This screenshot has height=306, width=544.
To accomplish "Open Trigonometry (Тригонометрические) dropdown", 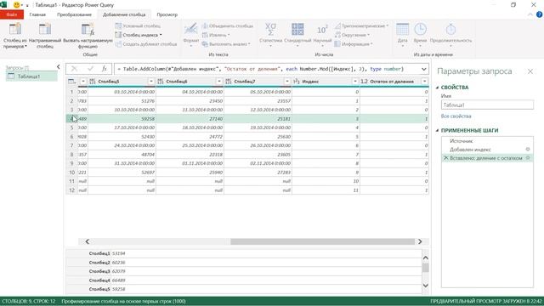I will pos(361,26).
